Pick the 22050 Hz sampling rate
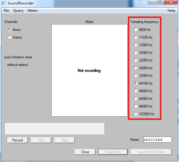179x162 pixels. click(x=136, y=60)
